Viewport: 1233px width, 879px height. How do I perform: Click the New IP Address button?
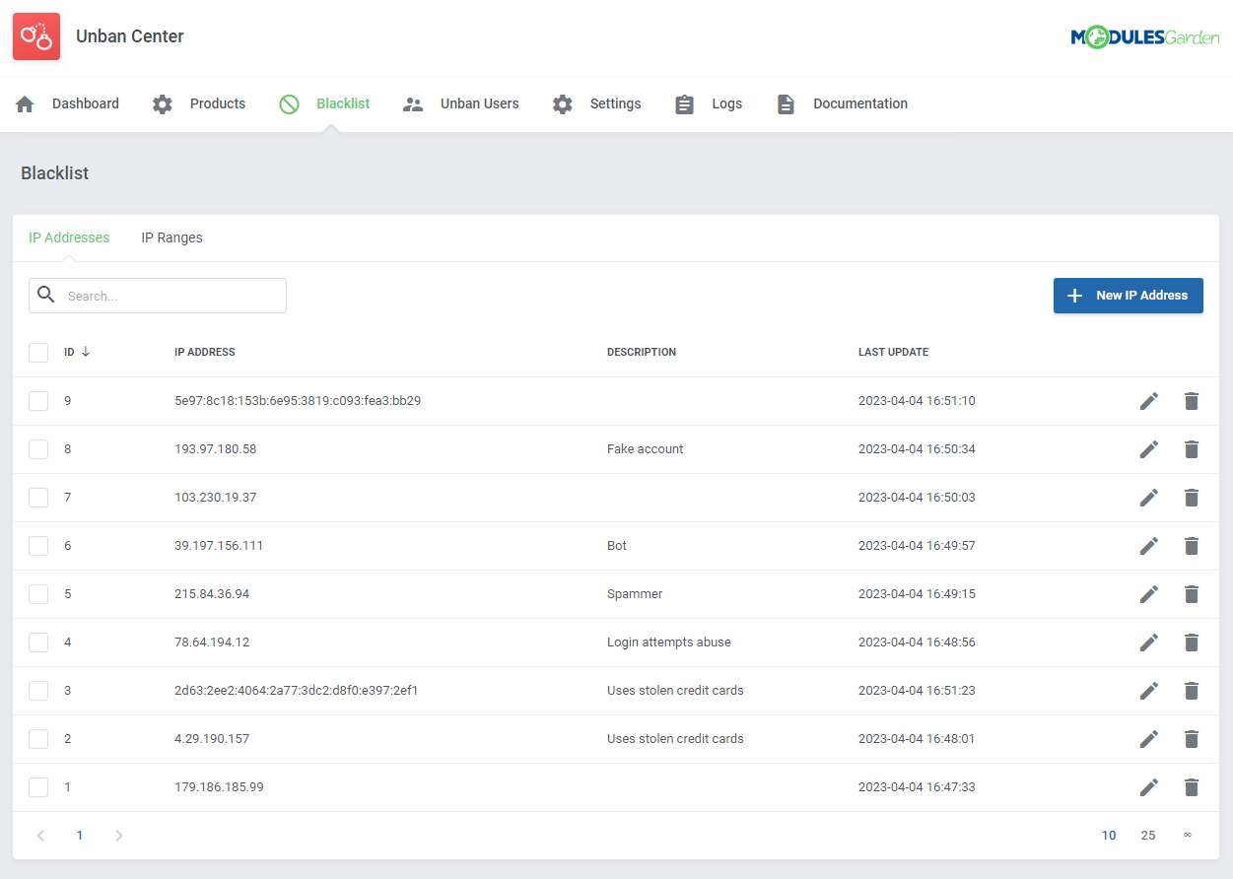1128,296
